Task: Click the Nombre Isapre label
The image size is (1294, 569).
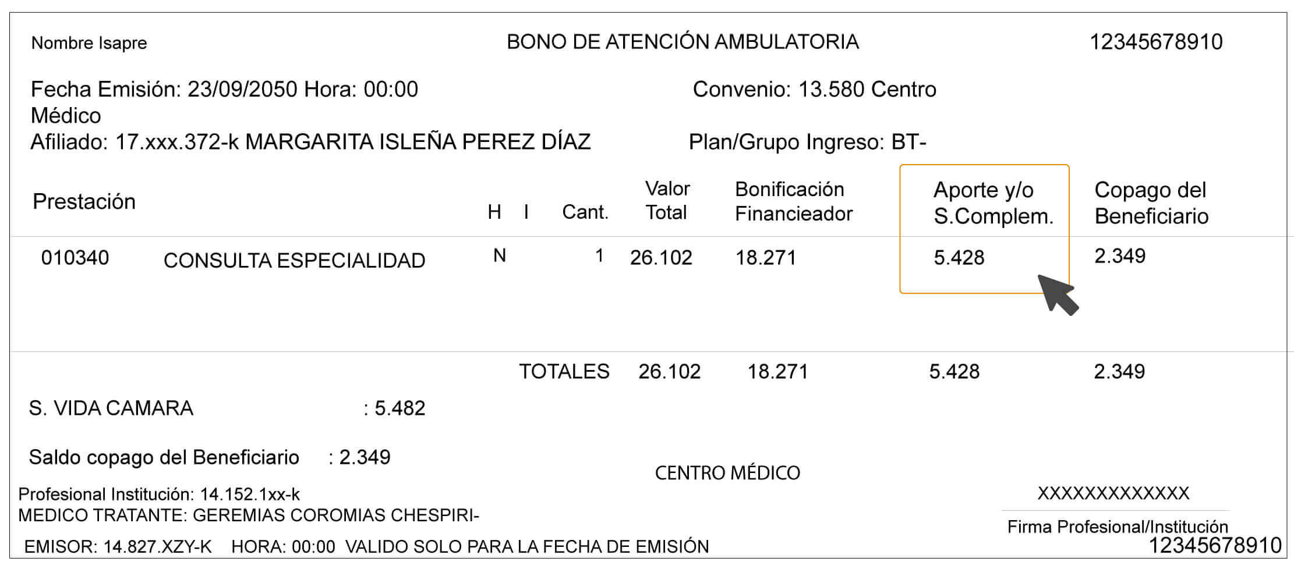Action: [x=89, y=43]
